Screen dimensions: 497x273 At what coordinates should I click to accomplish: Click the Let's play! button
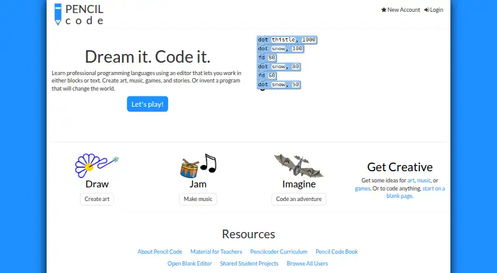tap(147, 104)
